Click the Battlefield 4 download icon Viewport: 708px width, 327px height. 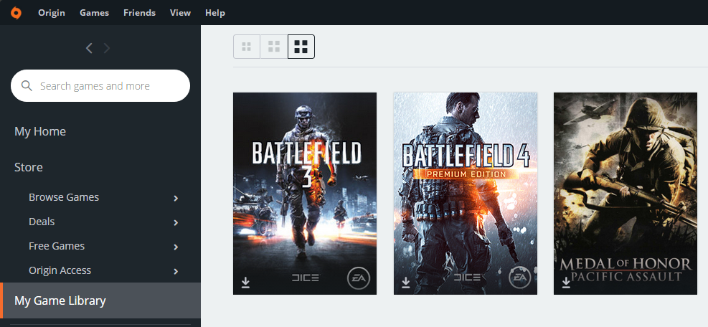coord(406,283)
